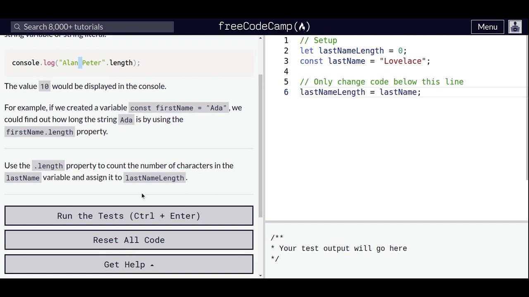Expand the Get Help dropdown
The width and height of the screenshot is (529, 297).
129,264
